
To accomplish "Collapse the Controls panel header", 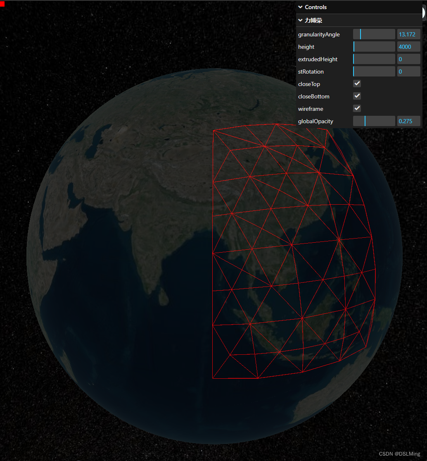I will [x=359, y=7].
